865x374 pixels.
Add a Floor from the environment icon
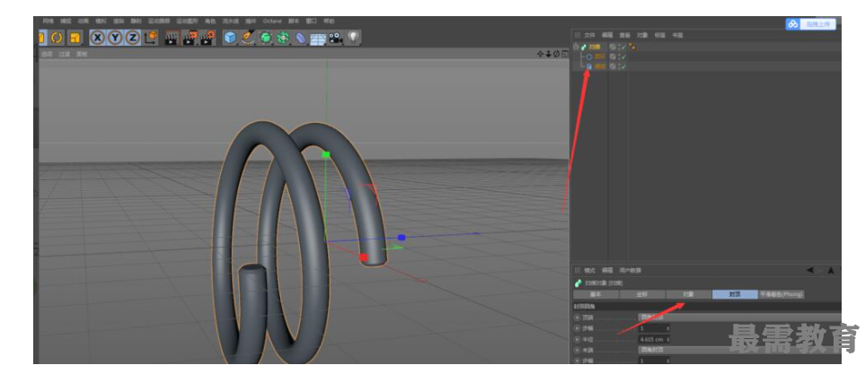pyautogui.click(x=318, y=38)
